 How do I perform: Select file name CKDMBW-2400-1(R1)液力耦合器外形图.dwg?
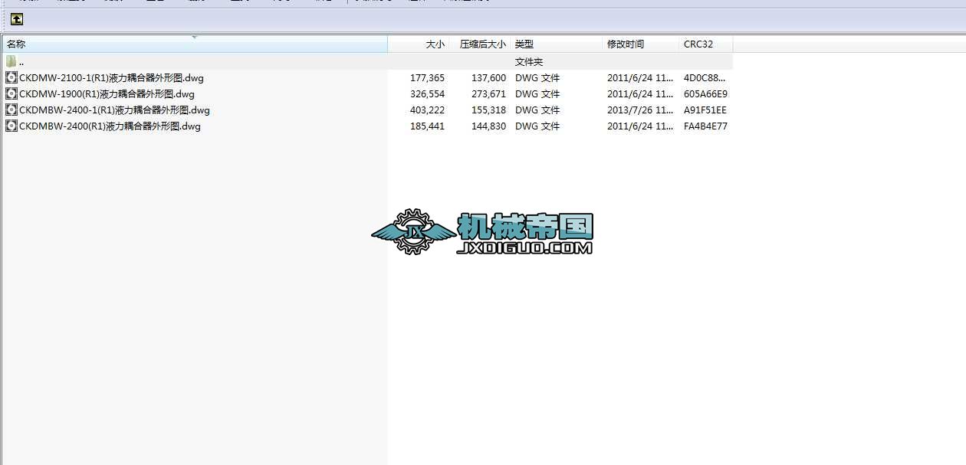click(x=114, y=110)
